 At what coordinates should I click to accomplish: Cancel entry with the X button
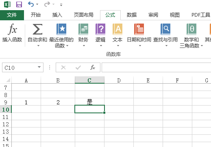pyautogui.click(x=63, y=67)
